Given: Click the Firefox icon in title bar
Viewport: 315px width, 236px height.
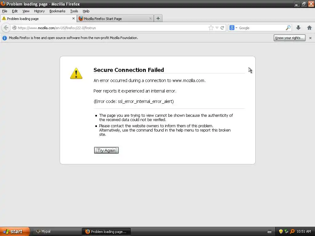Looking at the screenshot, I should click(x=3, y=4).
